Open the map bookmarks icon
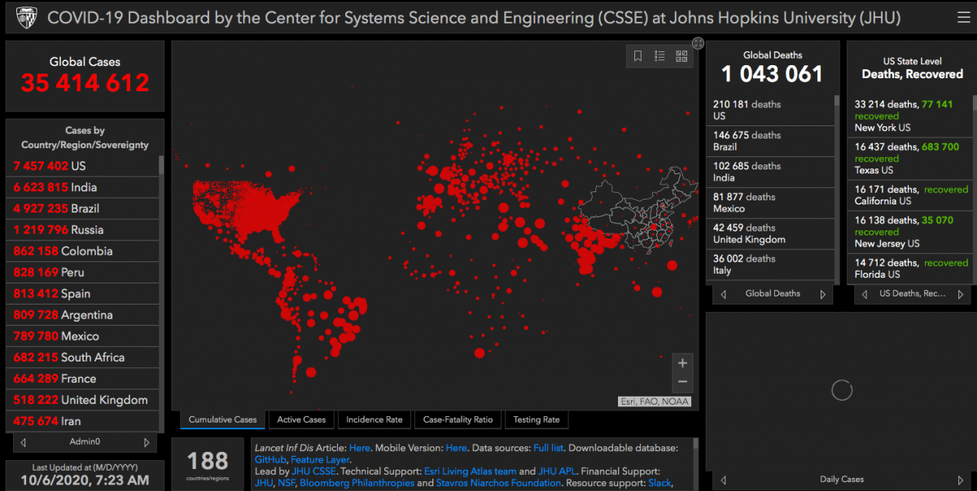 (638, 56)
